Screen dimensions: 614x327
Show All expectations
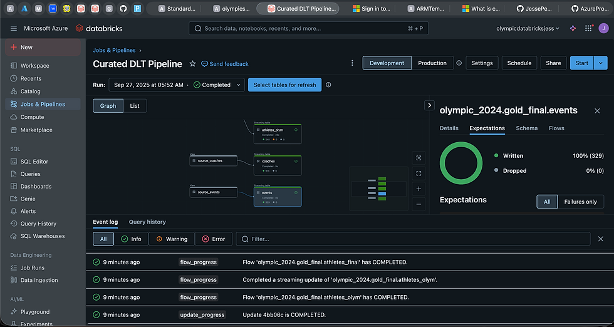[547, 202]
